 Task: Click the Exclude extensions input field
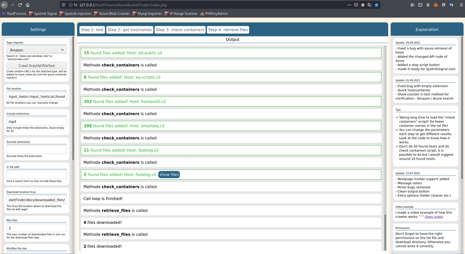tap(36, 149)
